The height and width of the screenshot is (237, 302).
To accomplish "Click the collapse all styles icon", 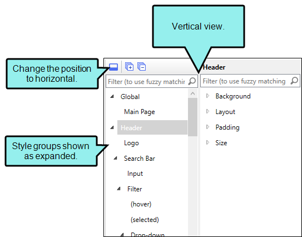I will (x=142, y=67).
